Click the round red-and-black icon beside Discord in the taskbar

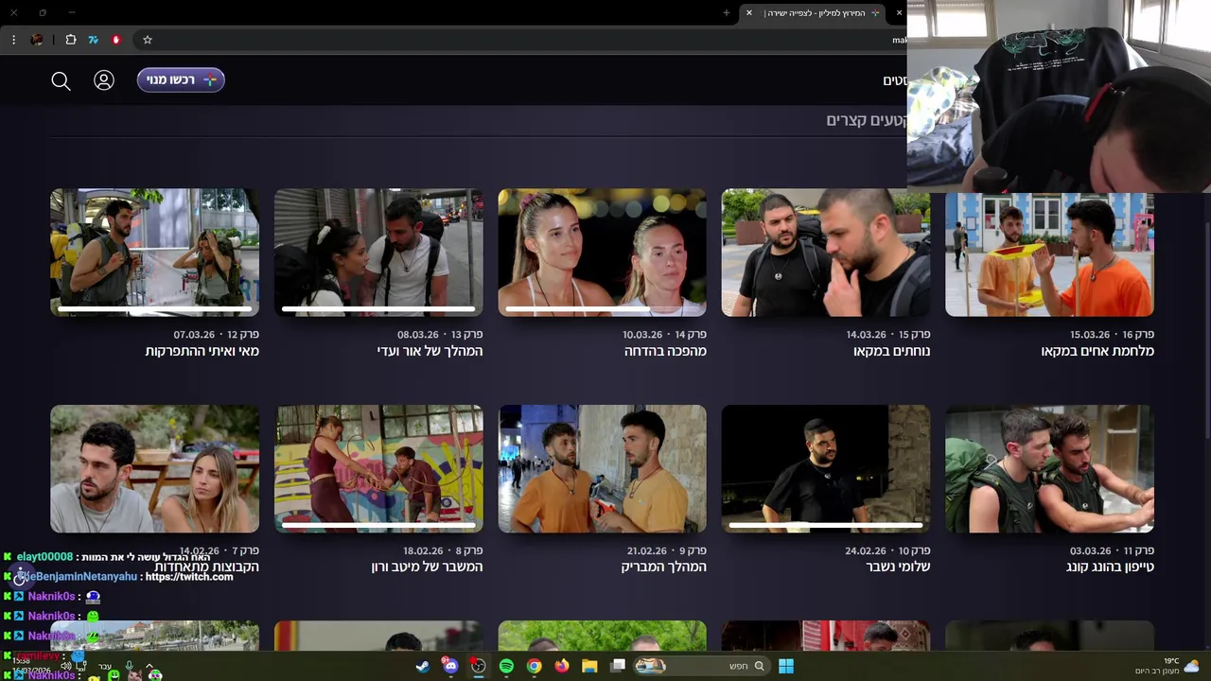pyautogui.click(x=479, y=666)
